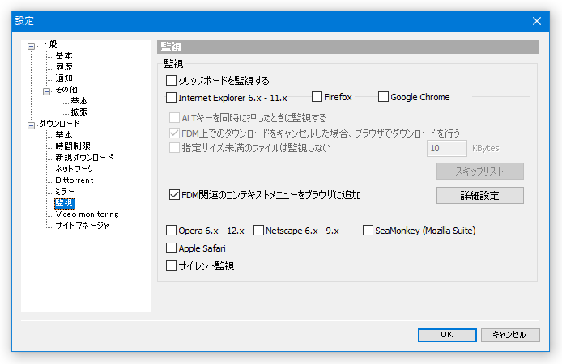This screenshot has height=364, width=562.
Task: Enable クリップボードを監視する checkbox
Action: [x=171, y=81]
